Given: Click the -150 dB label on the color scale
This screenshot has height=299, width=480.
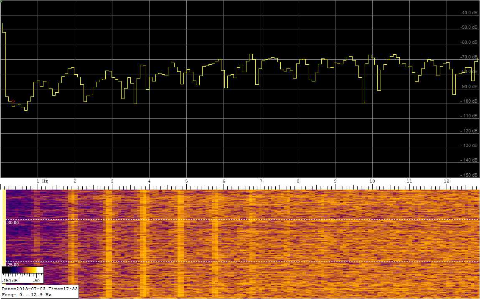Looking at the screenshot, I should pos(10,281).
